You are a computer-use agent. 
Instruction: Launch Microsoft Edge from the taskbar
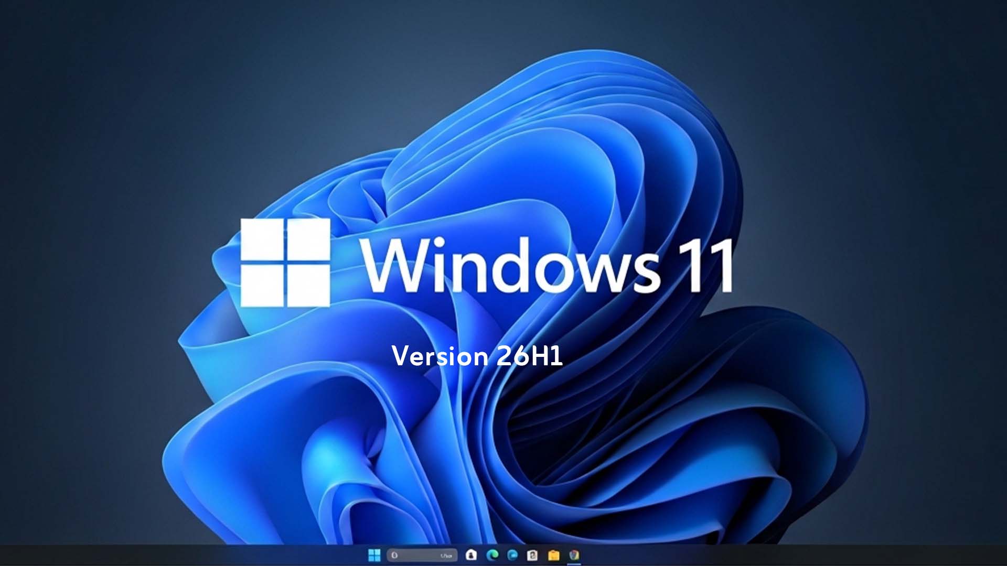point(492,554)
